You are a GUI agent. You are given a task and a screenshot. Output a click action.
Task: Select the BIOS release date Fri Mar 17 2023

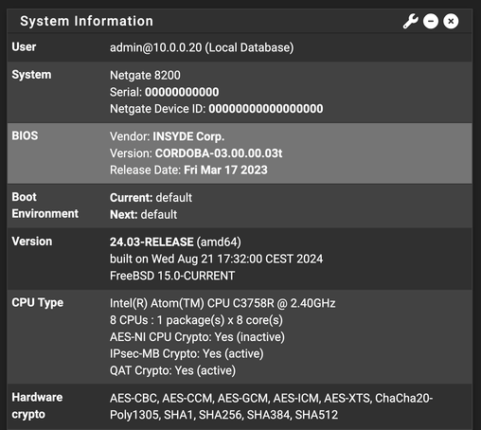pos(225,170)
